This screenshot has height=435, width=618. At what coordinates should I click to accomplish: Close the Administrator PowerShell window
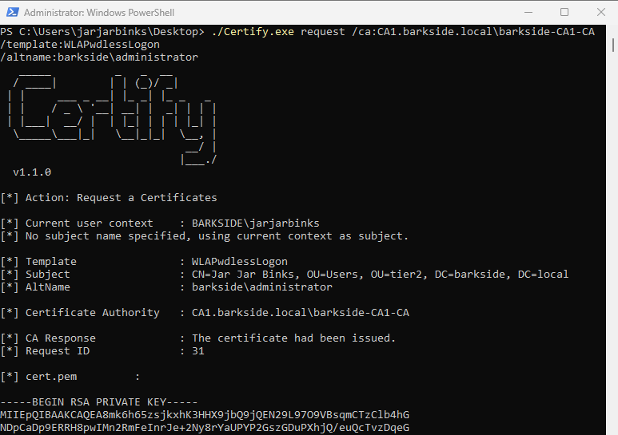pos(600,13)
